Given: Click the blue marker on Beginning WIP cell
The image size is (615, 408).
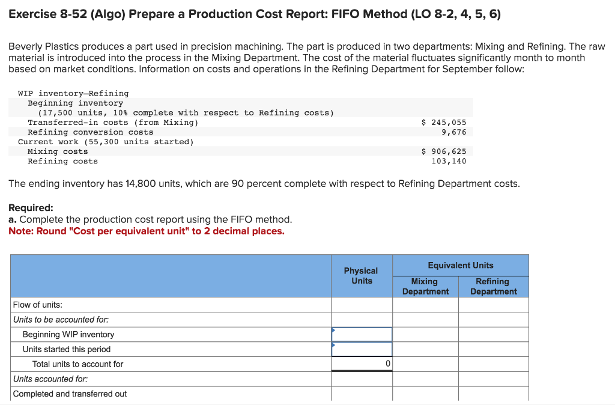Looking at the screenshot, I should [x=332, y=329].
